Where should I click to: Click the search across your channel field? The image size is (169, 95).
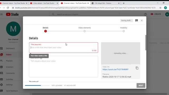[84, 14]
